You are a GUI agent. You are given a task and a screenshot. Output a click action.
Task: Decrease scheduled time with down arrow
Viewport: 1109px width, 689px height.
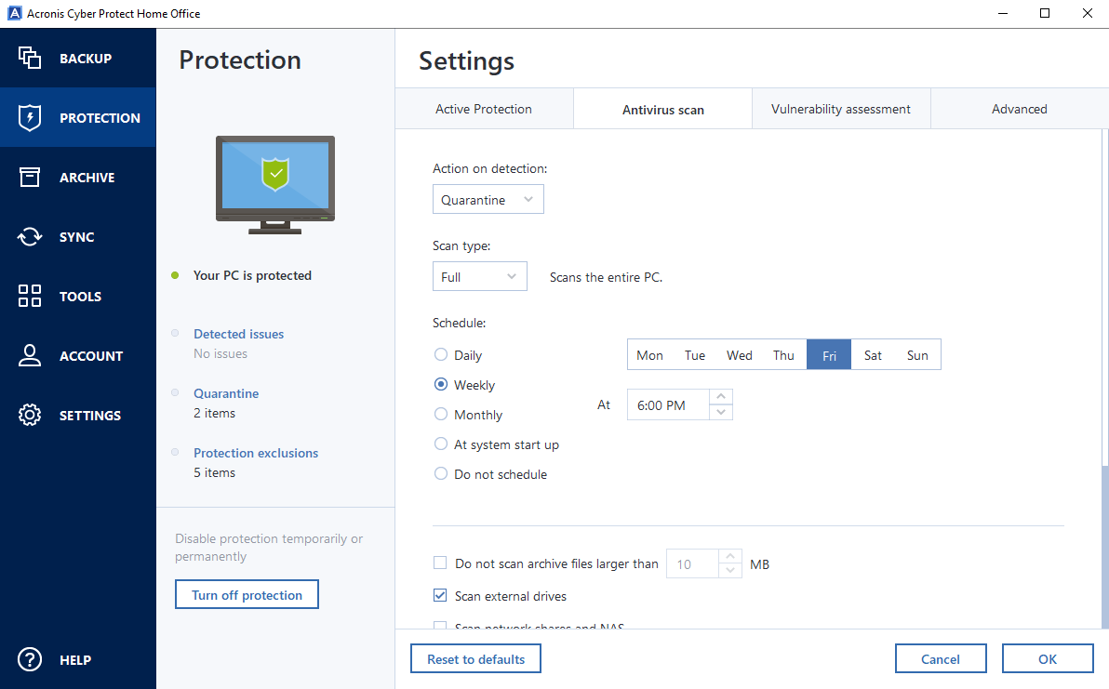click(x=721, y=412)
